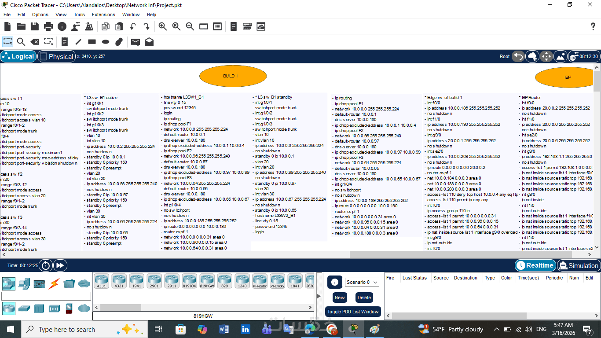Open the Activity Wizard triangle icon
Image resolution: width=601 pixels, height=338 pixels.
[89, 26]
